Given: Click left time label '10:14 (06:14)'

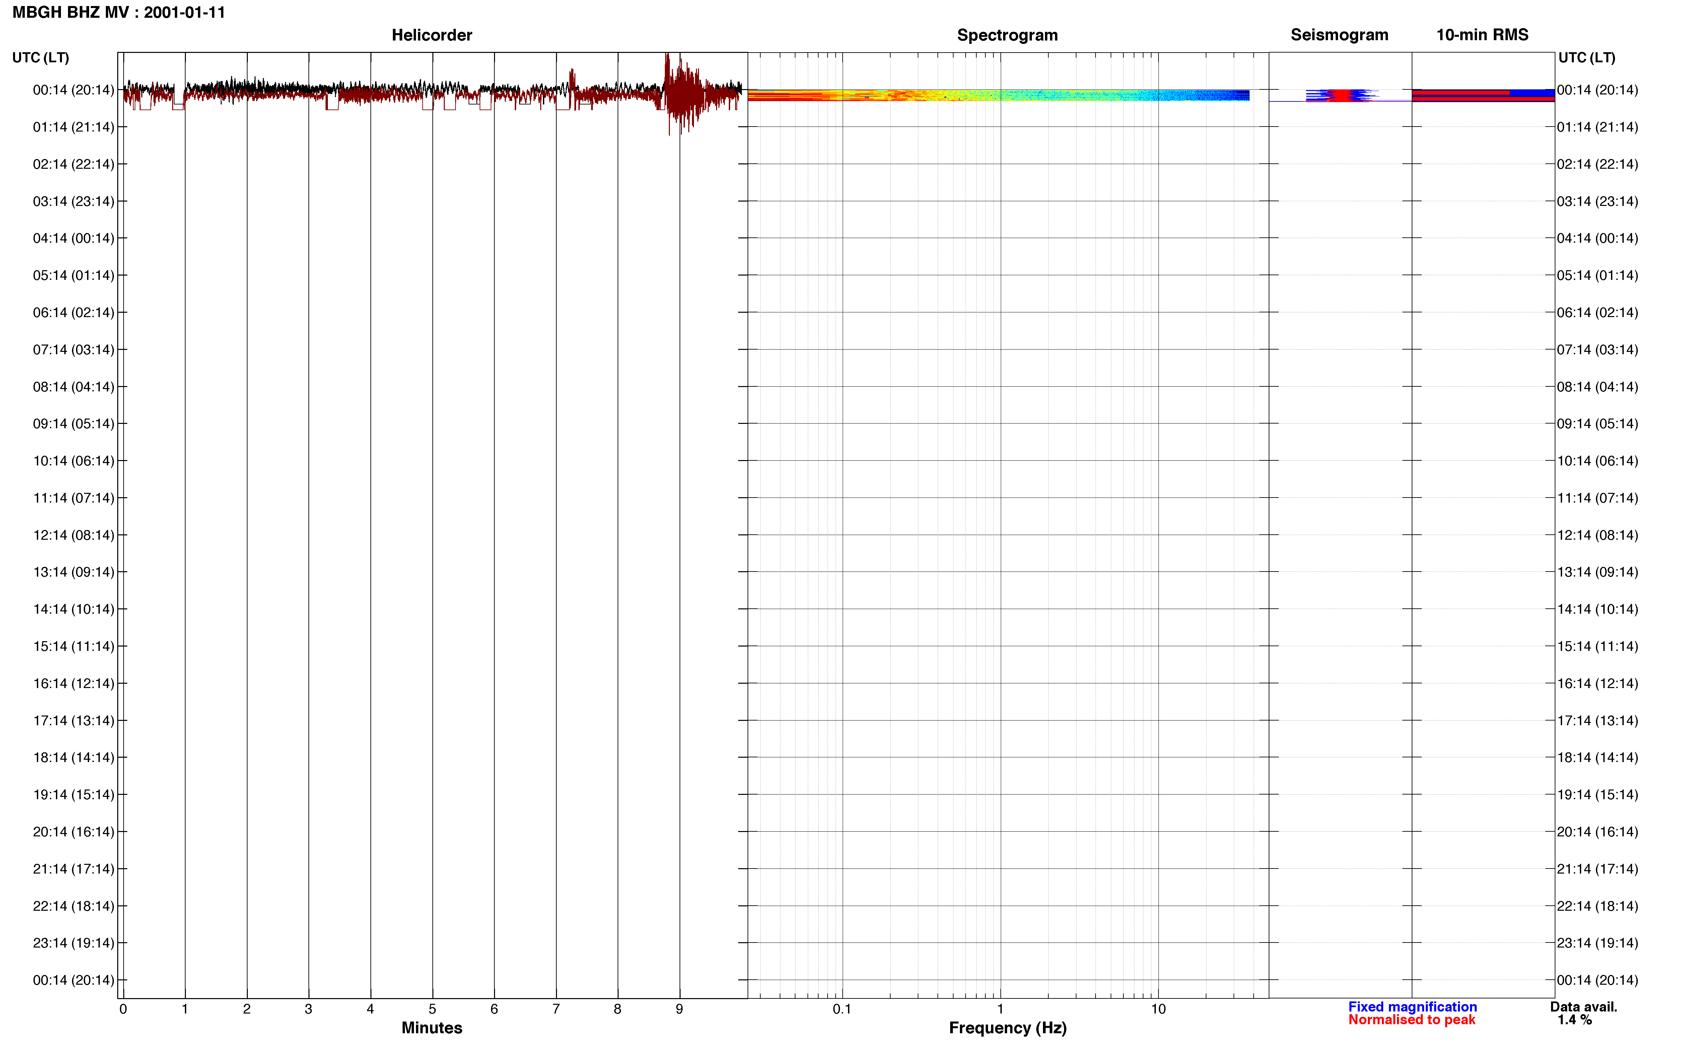Looking at the screenshot, I should [x=73, y=461].
